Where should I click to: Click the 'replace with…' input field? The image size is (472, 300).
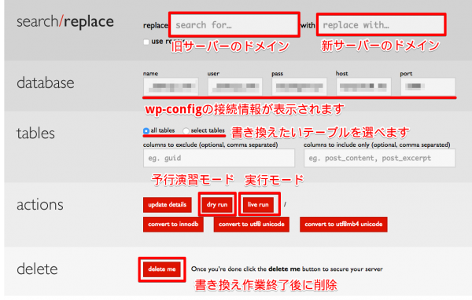point(381,24)
